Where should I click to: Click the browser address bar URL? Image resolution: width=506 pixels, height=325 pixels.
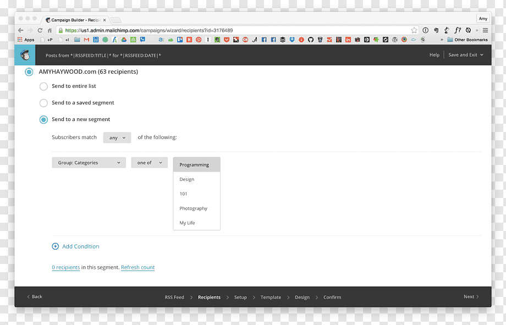tap(148, 30)
